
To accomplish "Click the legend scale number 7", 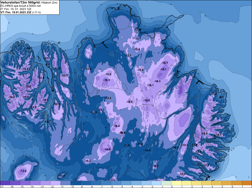I will pyautogui.click(x=242, y=186).
